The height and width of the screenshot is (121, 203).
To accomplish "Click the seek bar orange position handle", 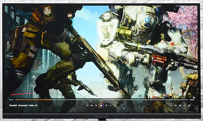I will pyautogui.click(x=50, y=100).
